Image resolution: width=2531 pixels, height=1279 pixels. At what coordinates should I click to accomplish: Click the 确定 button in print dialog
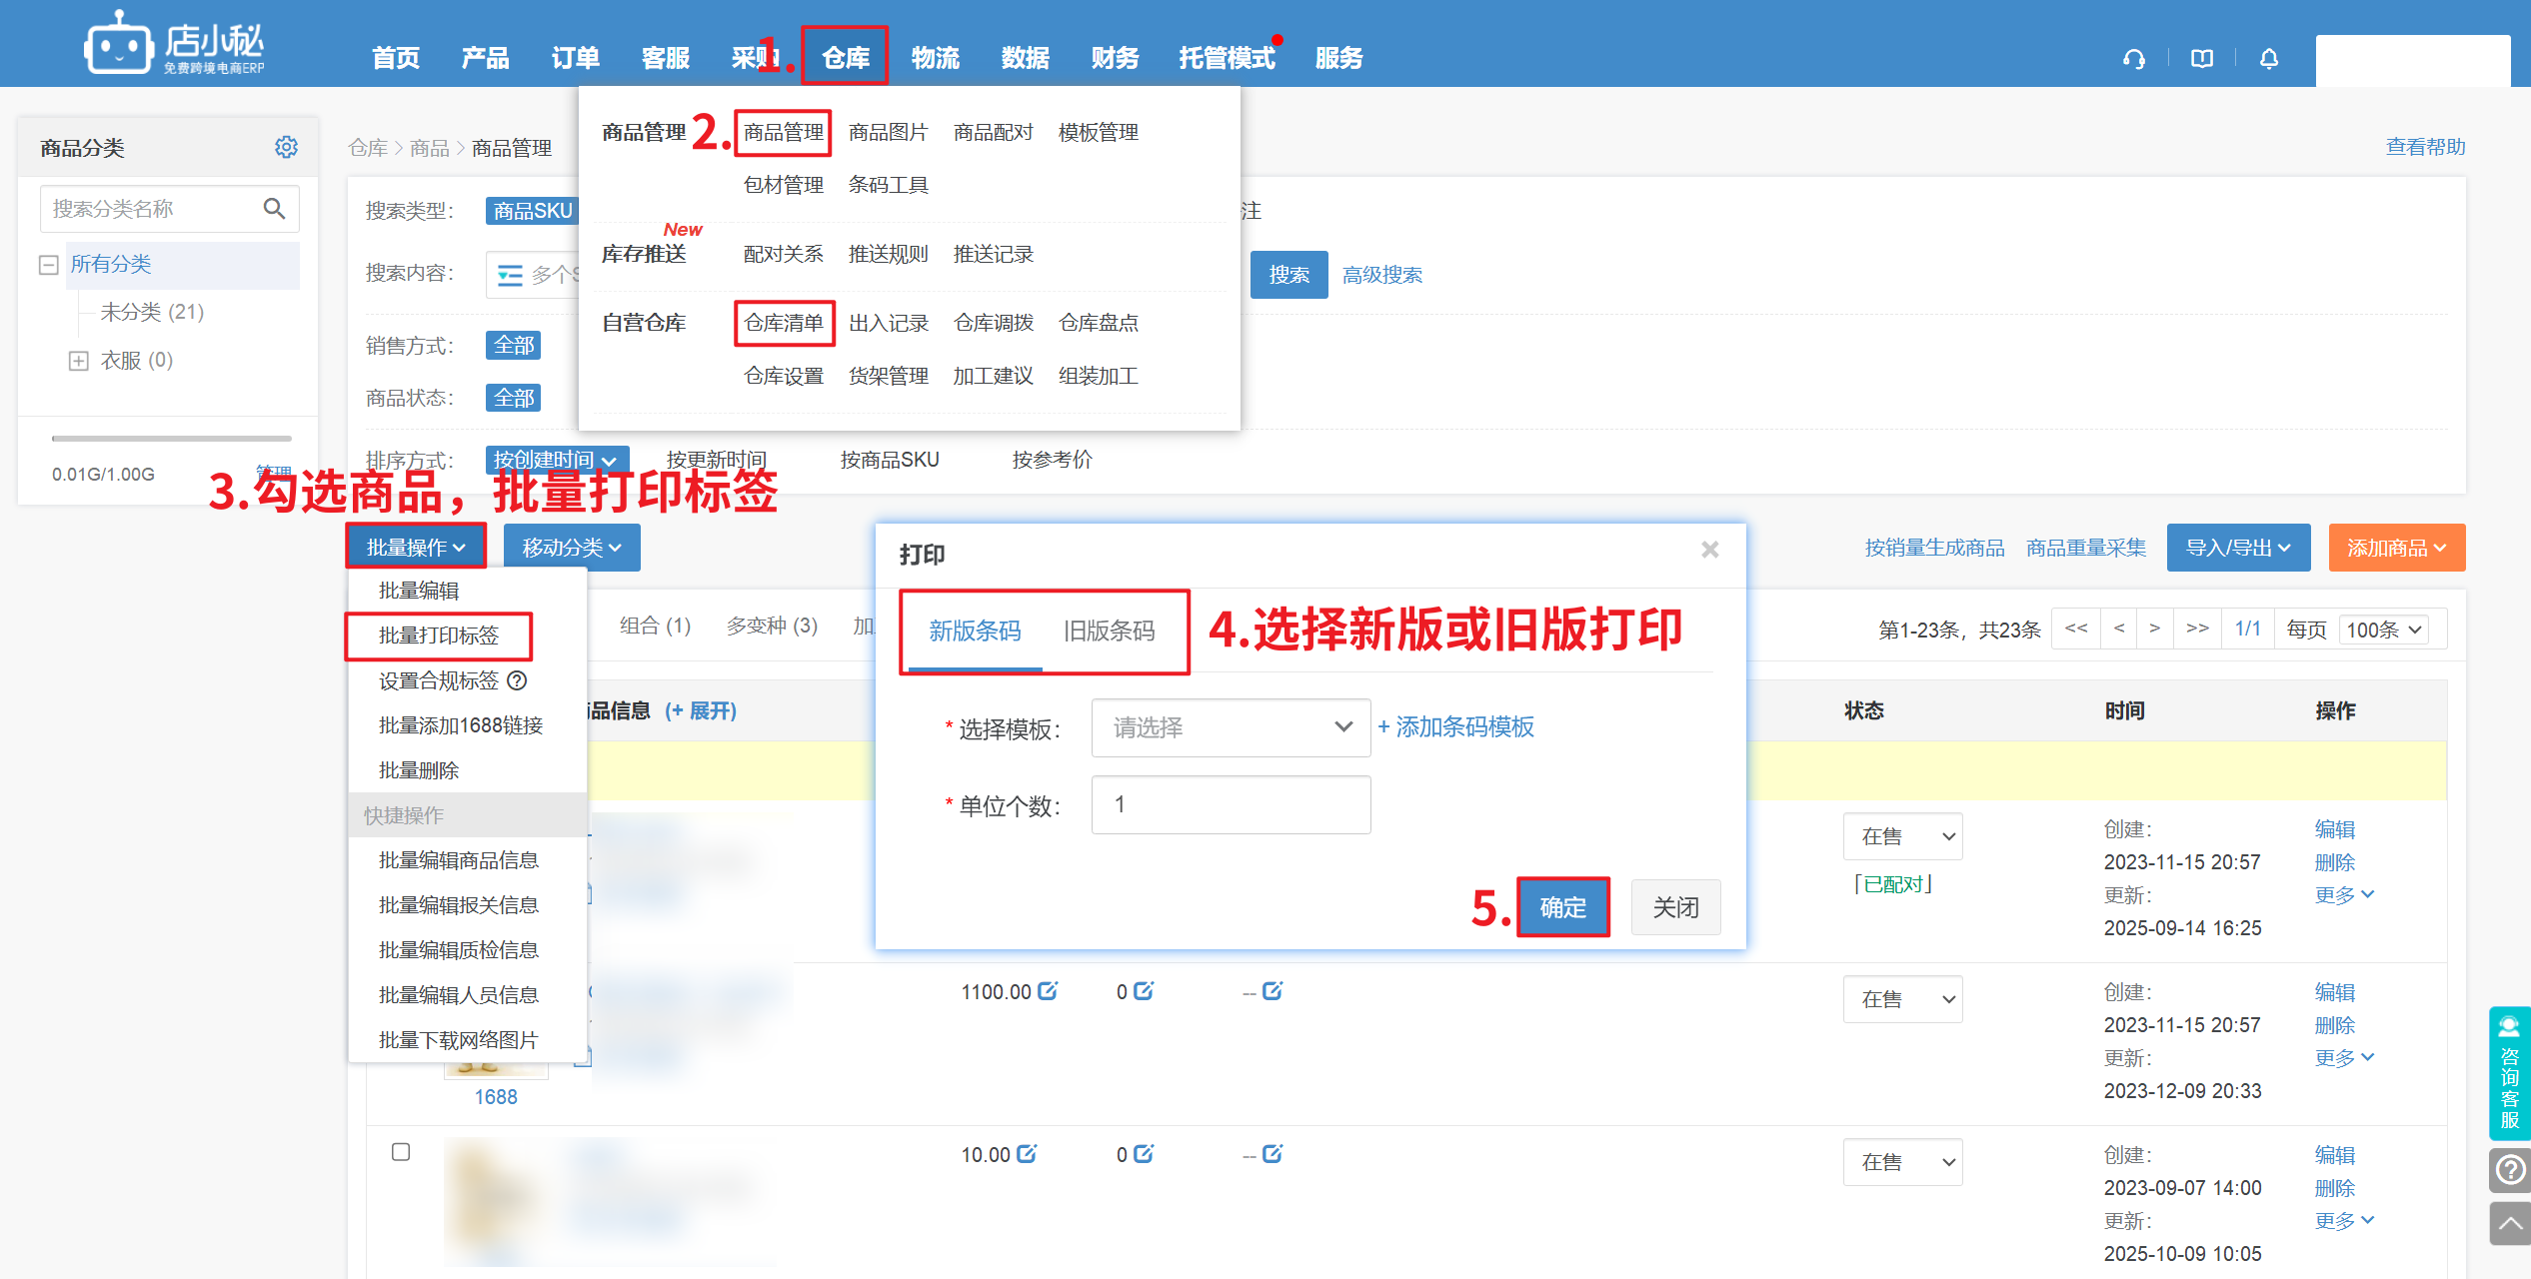(x=1562, y=907)
